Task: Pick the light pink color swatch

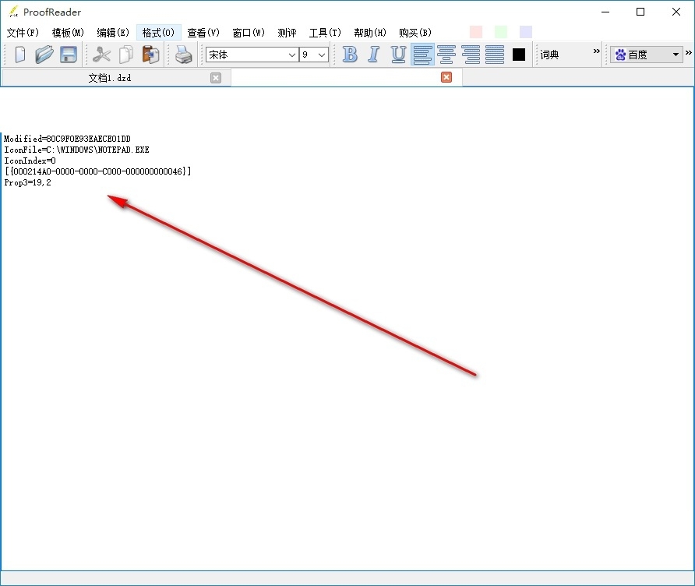Action: 476,32
